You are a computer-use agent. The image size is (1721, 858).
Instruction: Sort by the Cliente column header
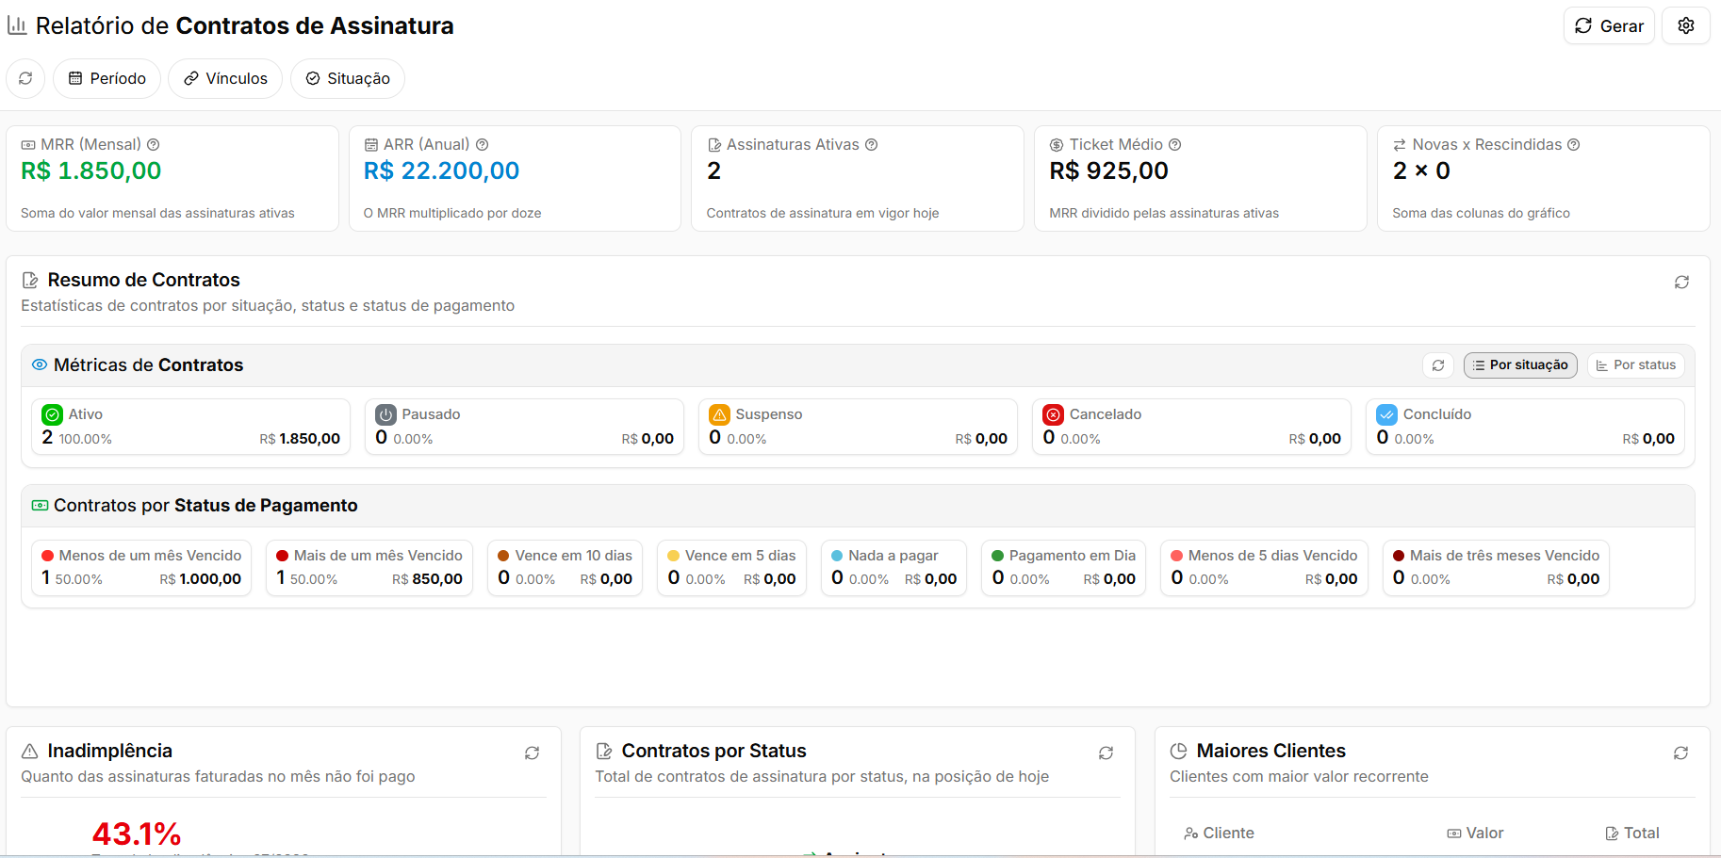(x=1219, y=833)
